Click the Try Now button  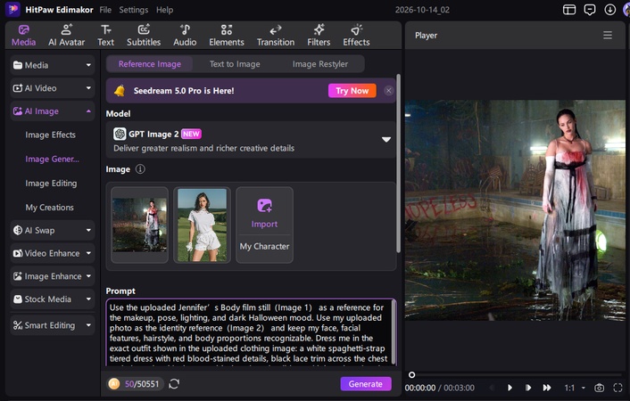point(352,91)
